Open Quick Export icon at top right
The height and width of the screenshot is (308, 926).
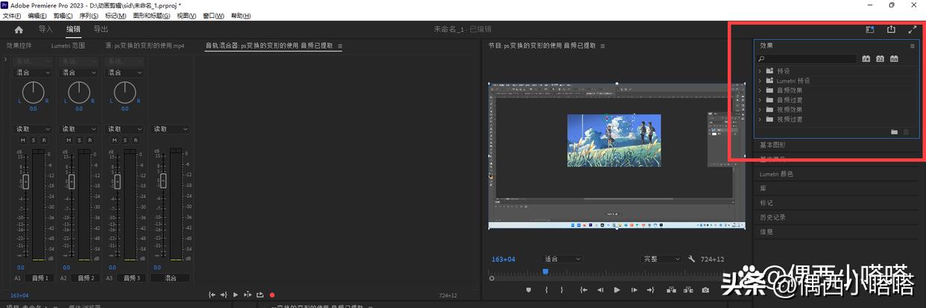(891, 30)
